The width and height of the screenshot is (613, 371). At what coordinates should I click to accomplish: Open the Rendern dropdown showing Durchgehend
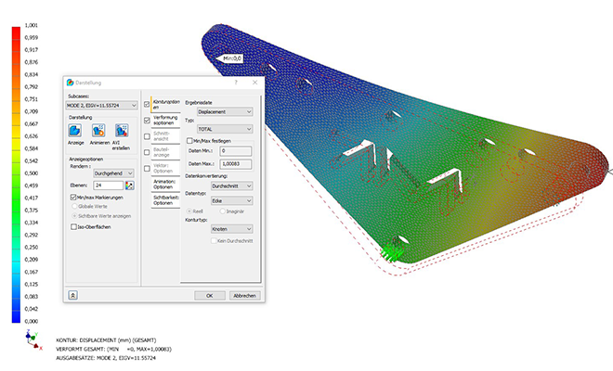pos(115,173)
